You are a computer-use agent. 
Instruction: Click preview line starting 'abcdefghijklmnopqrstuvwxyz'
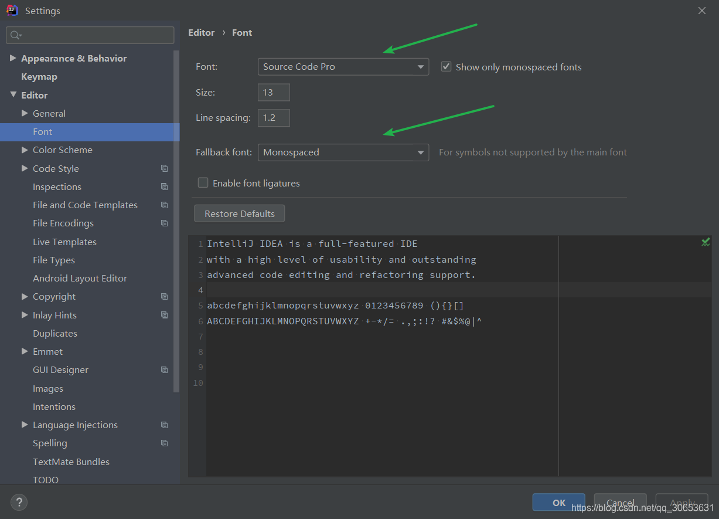pos(335,306)
